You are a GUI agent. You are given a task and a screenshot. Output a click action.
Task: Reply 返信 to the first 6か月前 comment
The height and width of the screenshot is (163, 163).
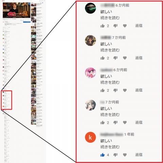139,25
